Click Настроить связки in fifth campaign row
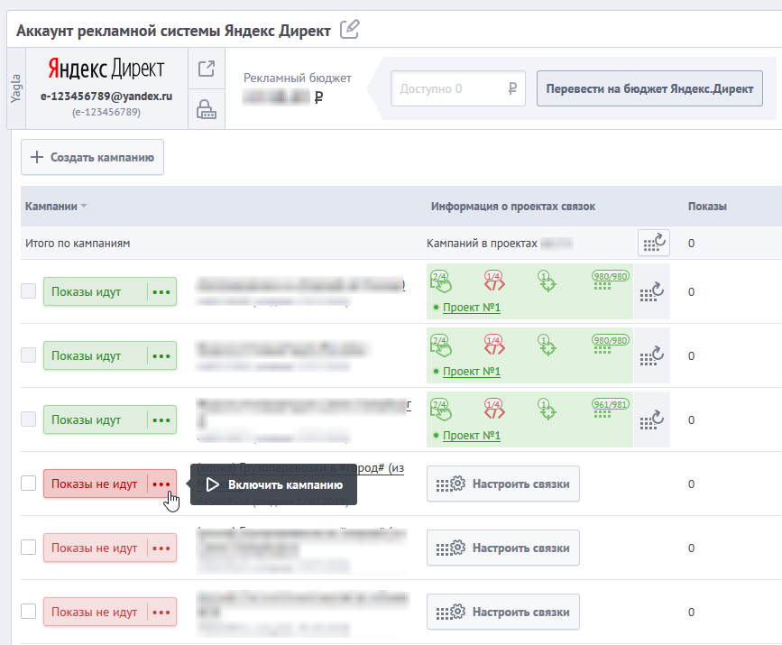This screenshot has width=782, height=645. (x=502, y=548)
